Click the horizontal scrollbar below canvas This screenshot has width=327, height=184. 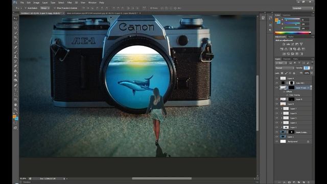coord(161,178)
